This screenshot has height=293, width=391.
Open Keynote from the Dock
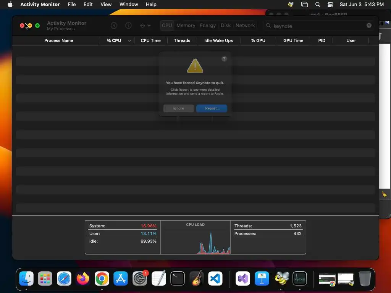click(x=262, y=278)
